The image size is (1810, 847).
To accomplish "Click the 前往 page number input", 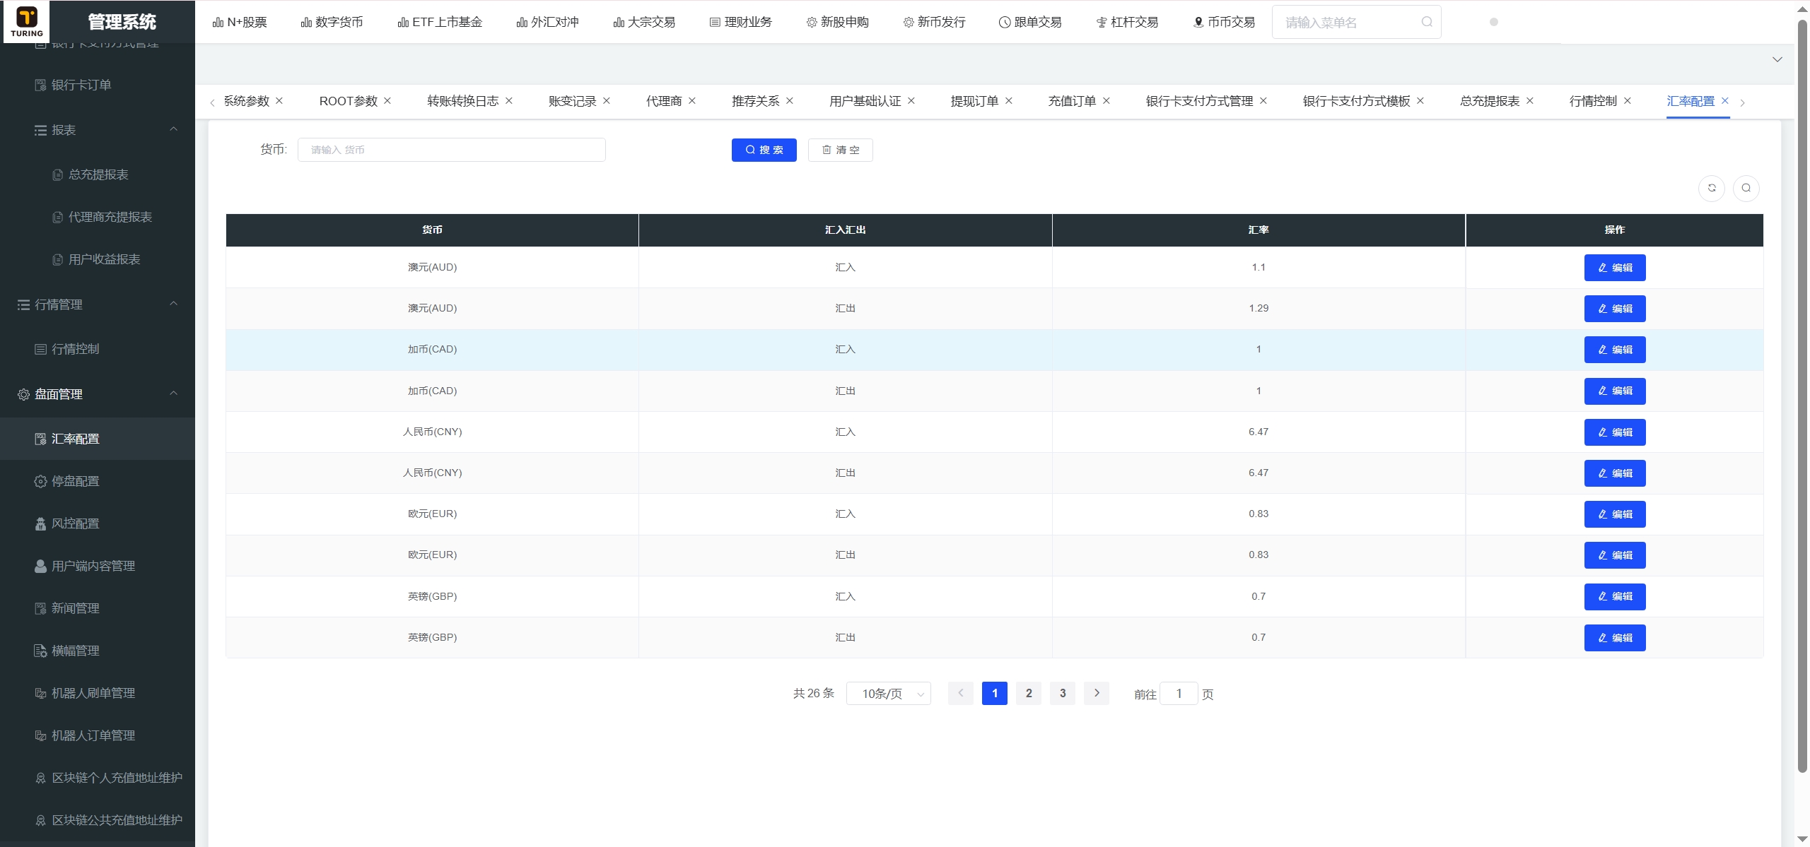I will (1179, 694).
